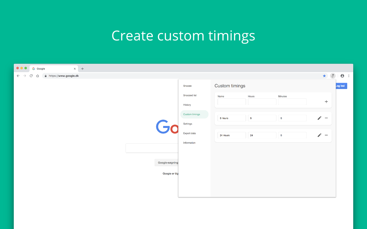Bookmark page with the star icon
367x229 pixels.
[x=324, y=76]
